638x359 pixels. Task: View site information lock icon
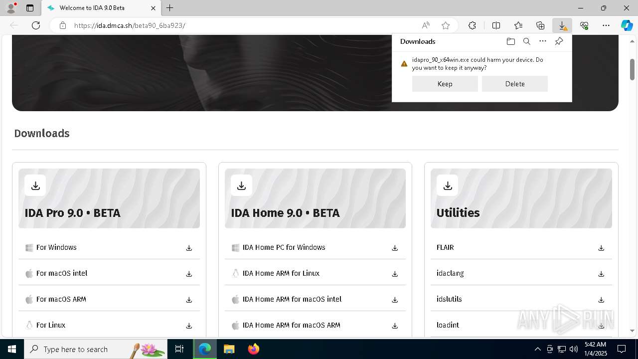[x=63, y=25]
